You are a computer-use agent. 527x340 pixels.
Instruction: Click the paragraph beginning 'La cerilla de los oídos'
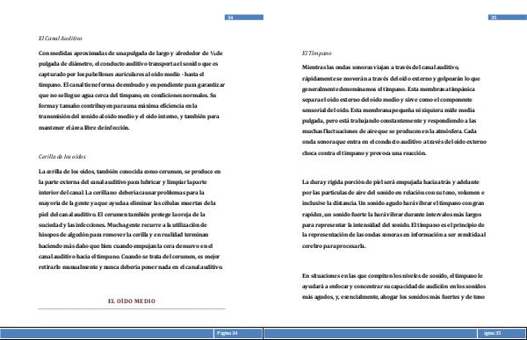click(x=131, y=219)
